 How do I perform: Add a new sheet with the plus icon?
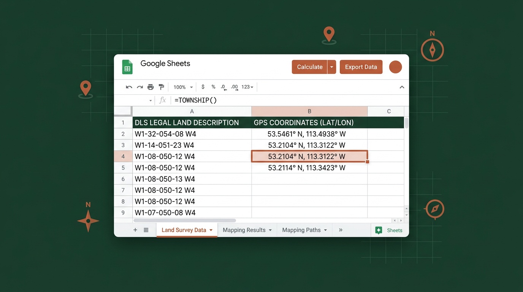pyautogui.click(x=135, y=230)
